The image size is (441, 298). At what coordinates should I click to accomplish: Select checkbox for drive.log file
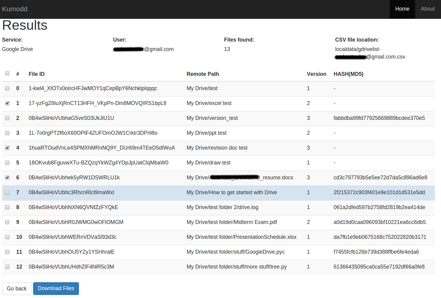[x=7, y=207]
